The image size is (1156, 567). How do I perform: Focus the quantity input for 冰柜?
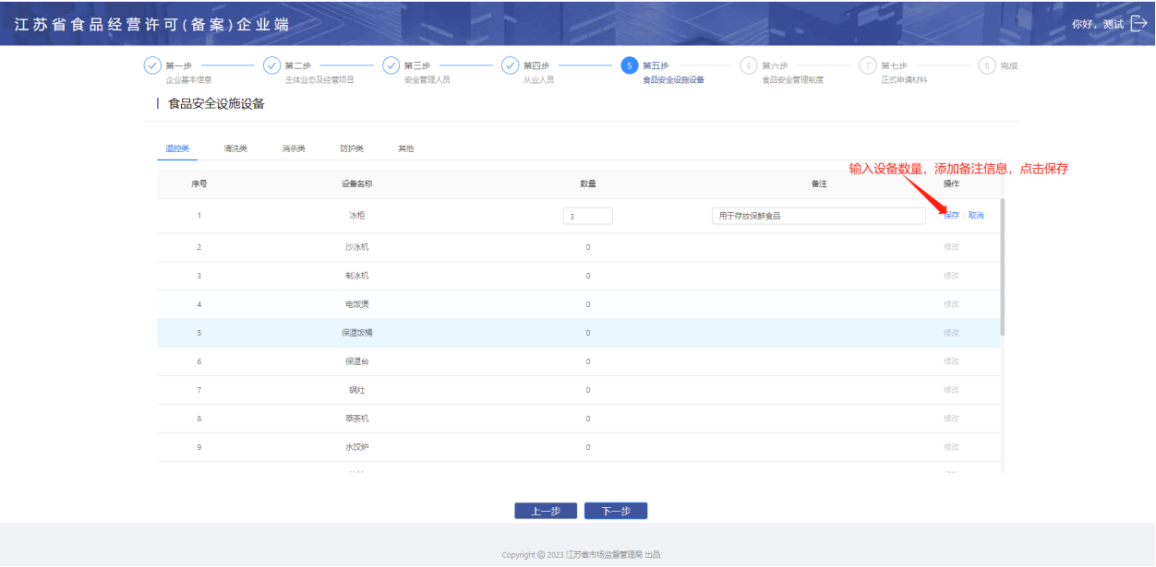coord(588,216)
